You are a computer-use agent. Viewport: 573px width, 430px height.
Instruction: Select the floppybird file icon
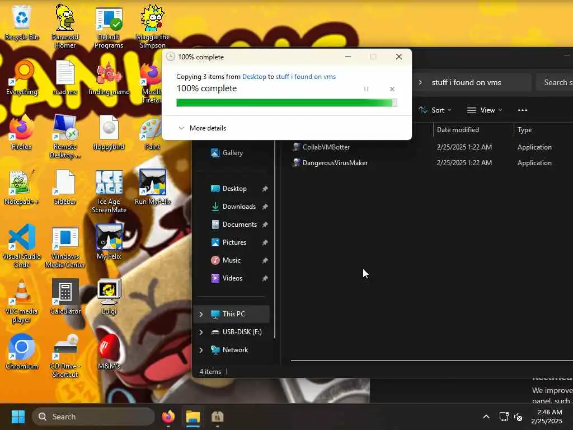(x=109, y=132)
